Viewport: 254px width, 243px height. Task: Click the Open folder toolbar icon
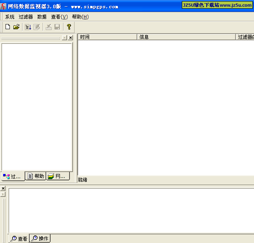tap(16, 27)
